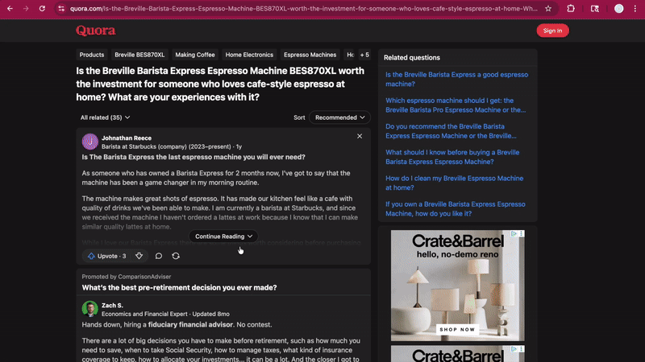Screen dimensions: 645x362
Task: Dismiss Johnathan Reece's answer with the X
Action: click(x=360, y=136)
